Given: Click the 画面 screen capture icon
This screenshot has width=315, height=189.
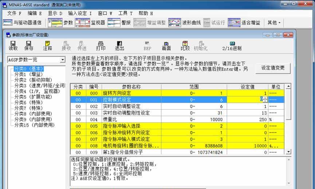Looking at the screenshot, I should point(166,46).
